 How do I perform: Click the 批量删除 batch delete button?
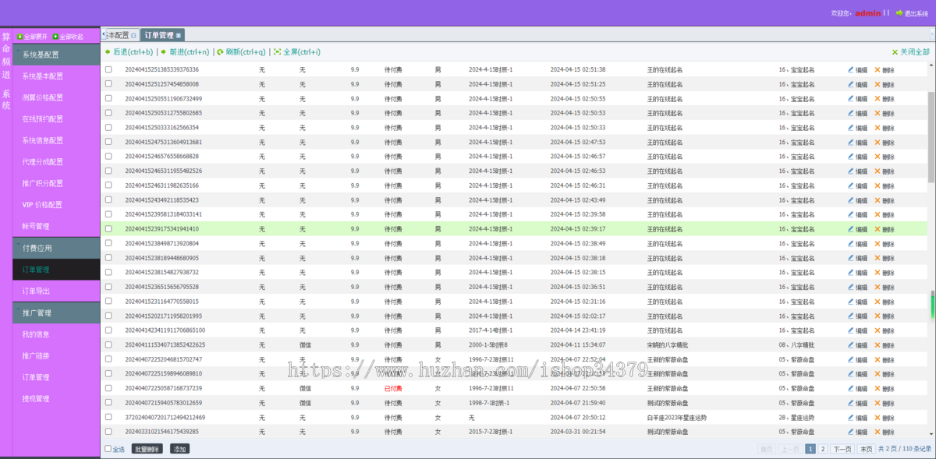coord(147,449)
